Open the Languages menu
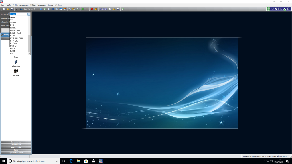The image size is (292, 164). [x=41, y=5]
